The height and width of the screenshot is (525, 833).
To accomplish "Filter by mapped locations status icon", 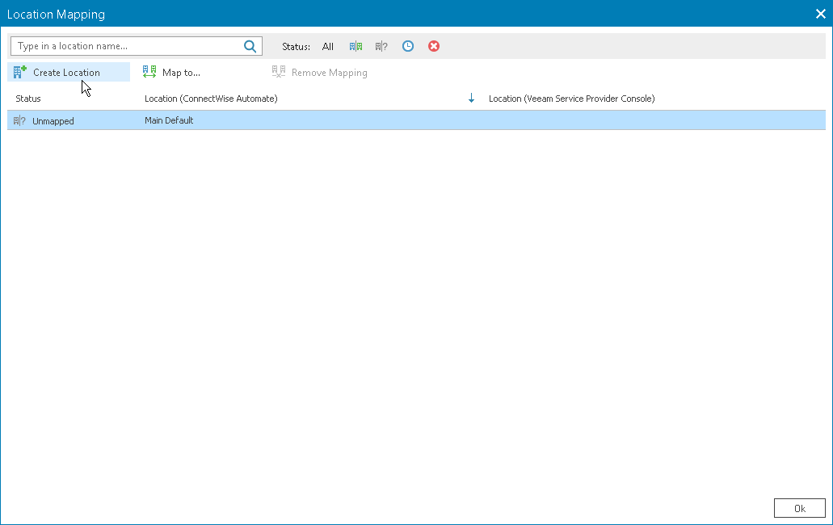I will 355,46.
